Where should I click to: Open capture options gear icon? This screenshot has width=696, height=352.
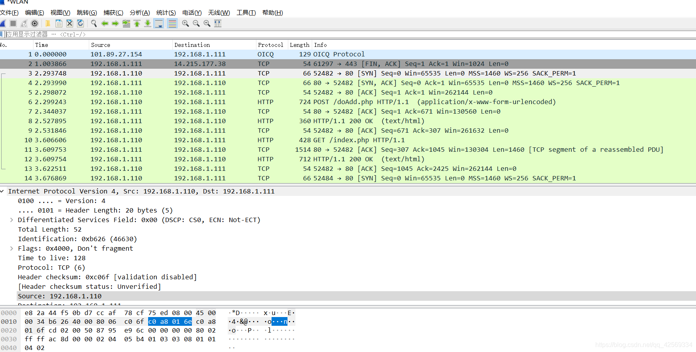point(35,23)
